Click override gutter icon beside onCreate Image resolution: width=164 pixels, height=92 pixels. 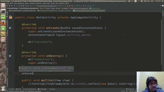coord(10,28)
